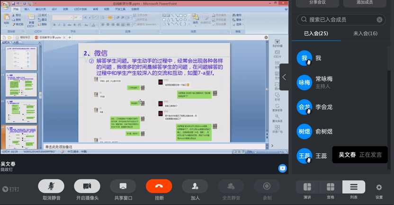Toggle Italic formatting in PowerPoint ribbon

click(59, 25)
